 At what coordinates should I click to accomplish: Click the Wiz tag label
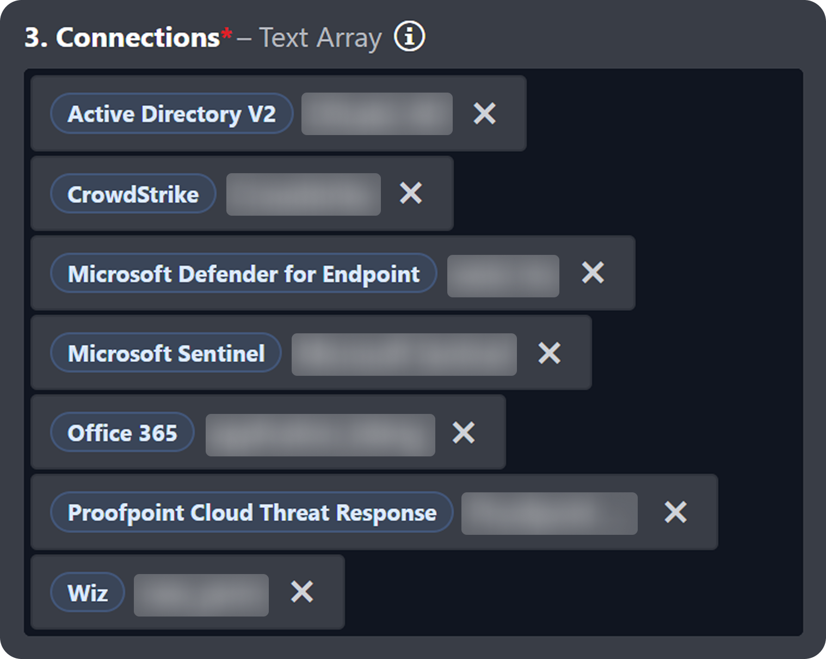(88, 593)
